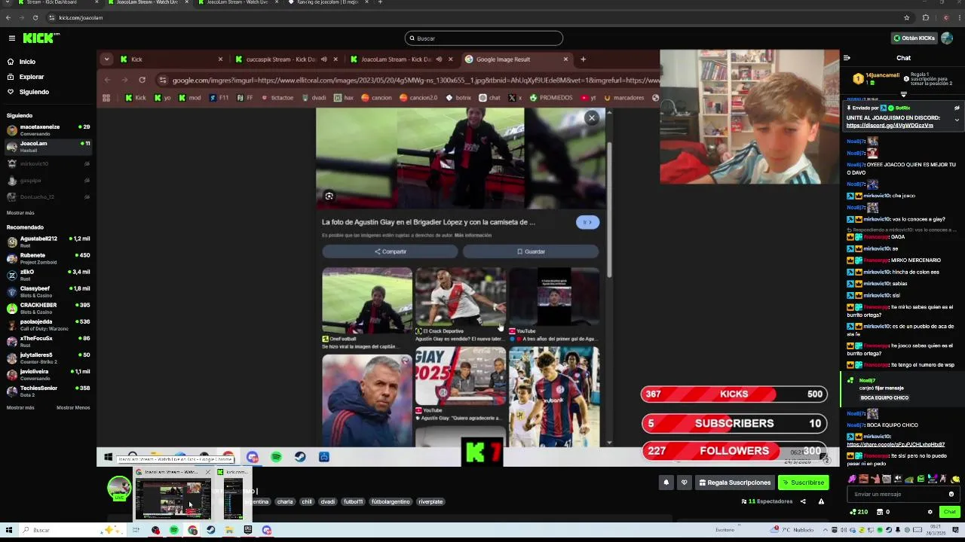Image resolution: width=965 pixels, height=542 pixels.
Task: Open the emoji picker in chat input
Action: click(x=951, y=495)
